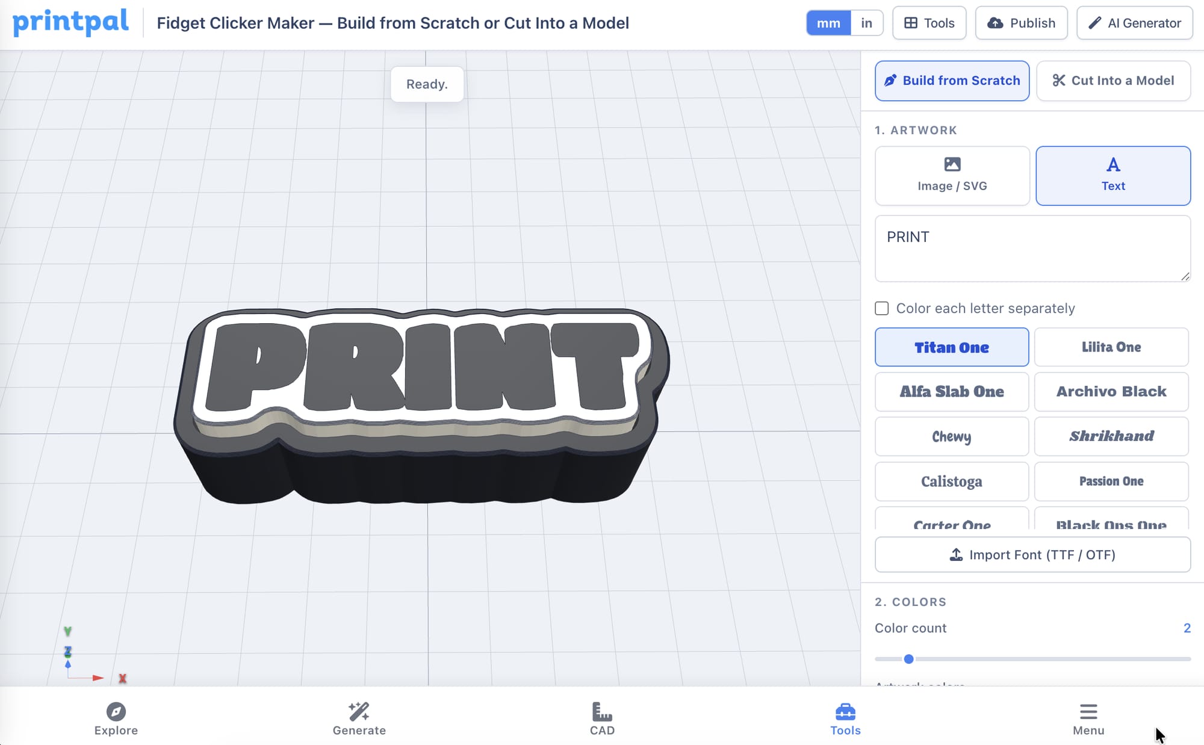Switch to Cut Into a Model tab
Screen dimensions: 1204x745
(1113, 81)
